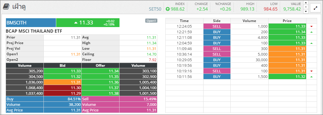Viewport: 323px width, 115px height.
Task: Click the Open1 market status badge
Action: tap(151, 21)
